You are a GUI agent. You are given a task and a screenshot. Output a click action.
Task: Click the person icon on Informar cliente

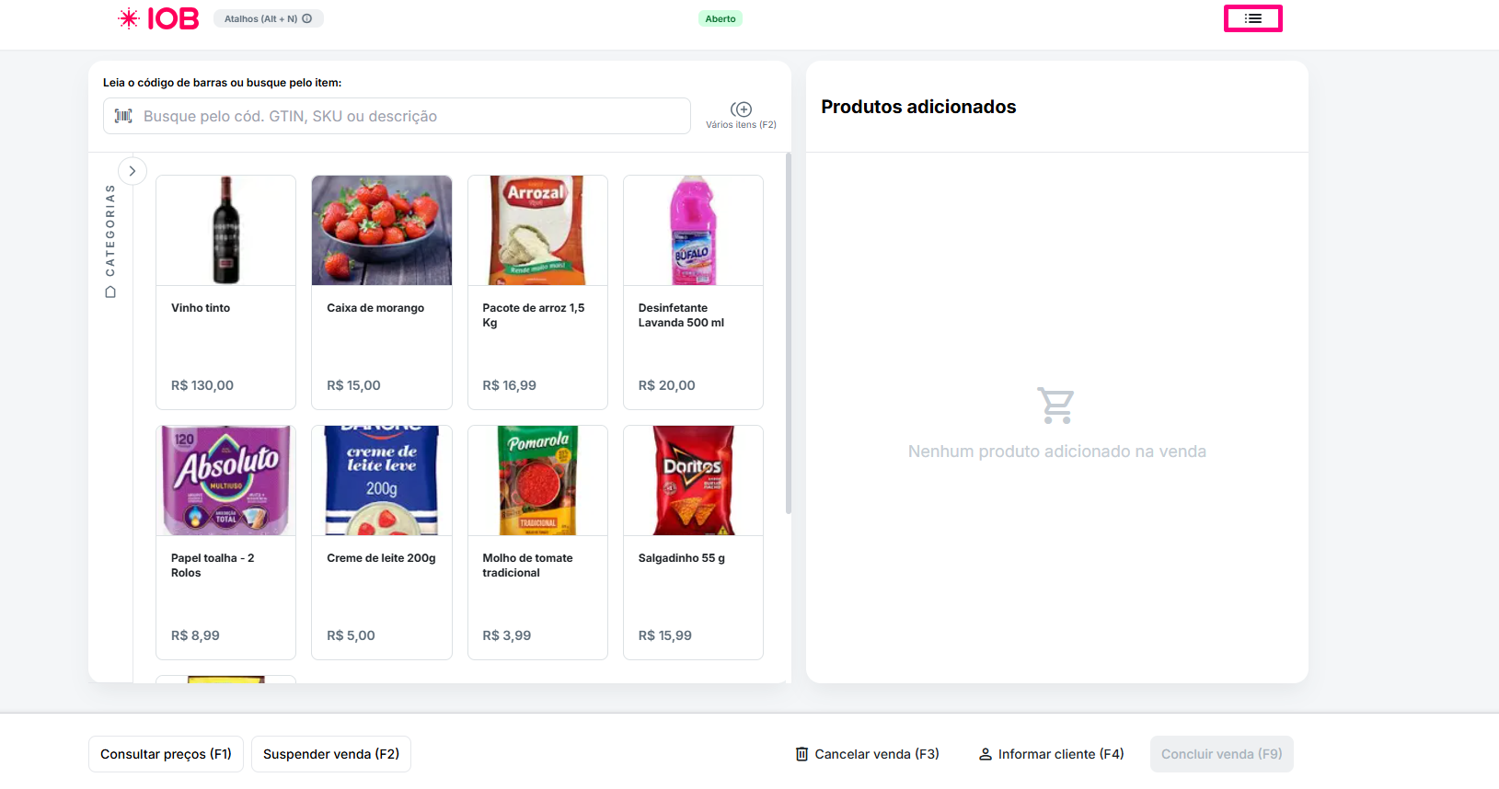point(985,754)
